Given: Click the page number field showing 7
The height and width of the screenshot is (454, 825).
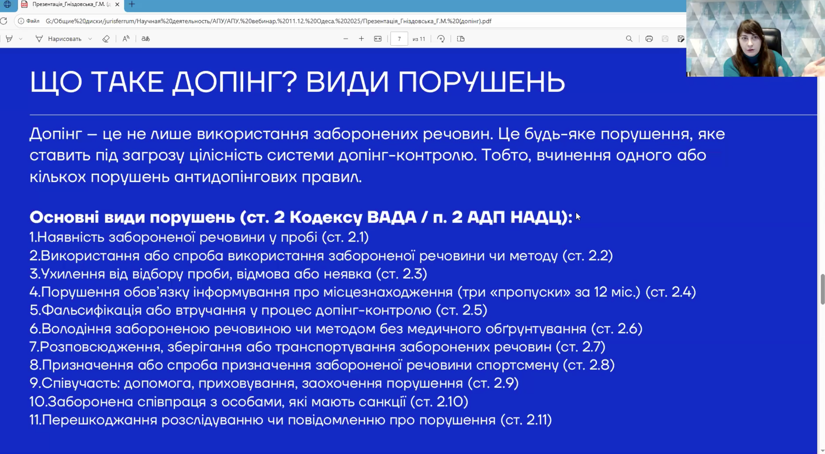Looking at the screenshot, I should pos(399,39).
